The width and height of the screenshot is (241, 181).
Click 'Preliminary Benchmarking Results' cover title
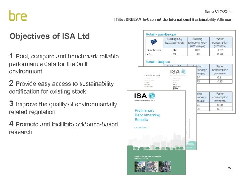point(147,115)
